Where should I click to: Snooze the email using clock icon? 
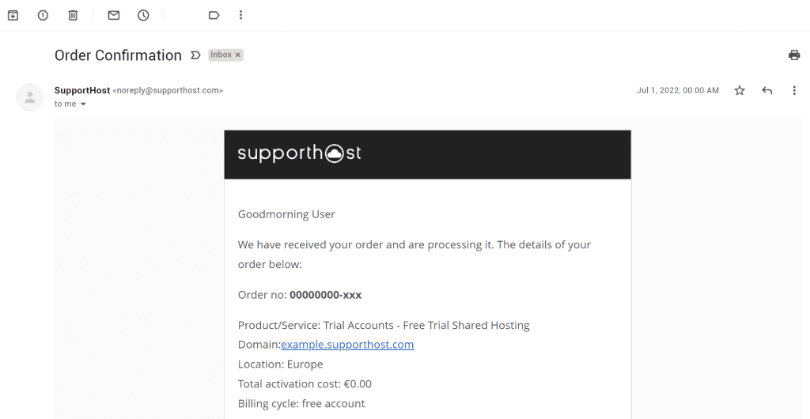(x=143, y=16)
